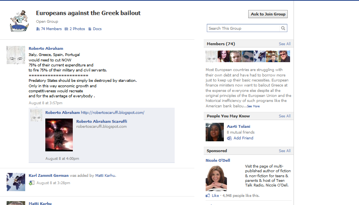This screenshot has width=359, height=205.
Task: Click 8 mutual friends text
Action: (240, 132)
